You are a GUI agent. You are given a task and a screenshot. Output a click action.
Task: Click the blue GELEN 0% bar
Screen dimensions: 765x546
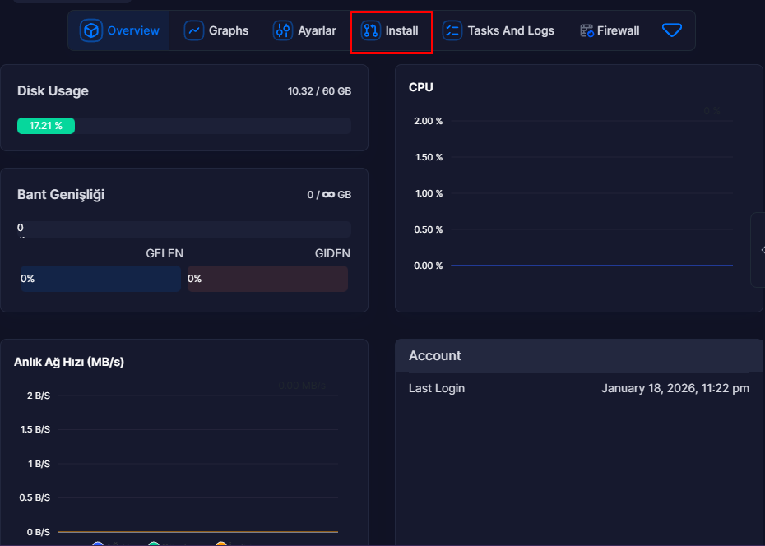100,279
